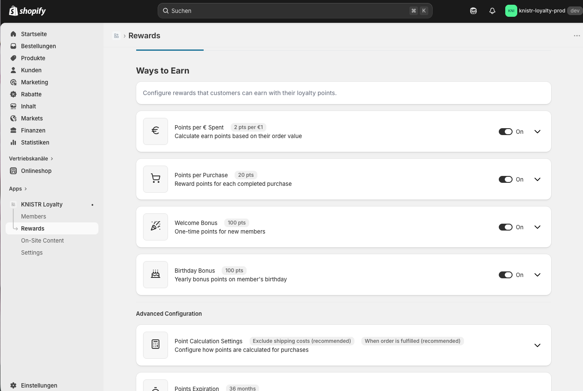Click the Welcome Bonus '100 pts' badge
The width and height of the screenshot is (583, 391).
coord(237,223)
